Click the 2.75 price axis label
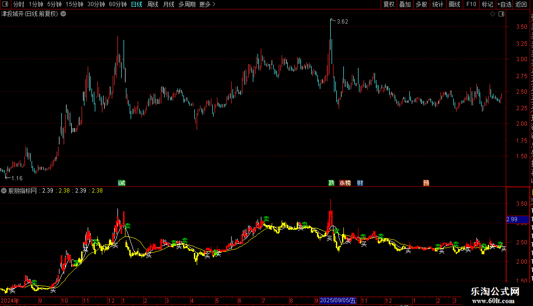The image size is (533, 306). 521,76
